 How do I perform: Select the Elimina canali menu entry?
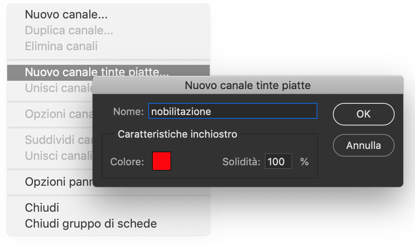pyautogui.click(x=61, y=46)
